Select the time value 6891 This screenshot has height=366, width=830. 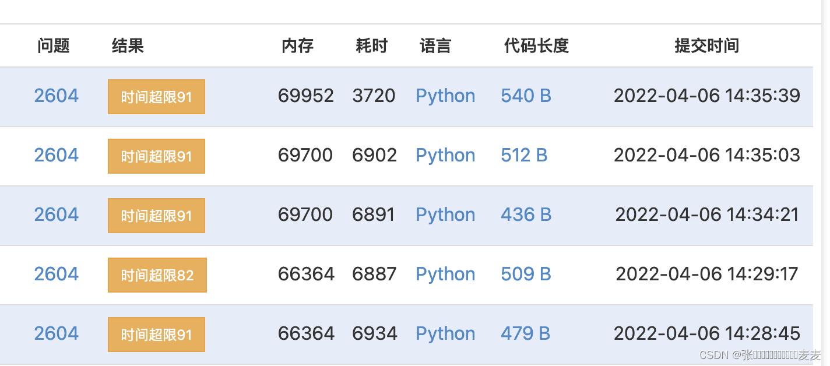click(x=374, y=215)
